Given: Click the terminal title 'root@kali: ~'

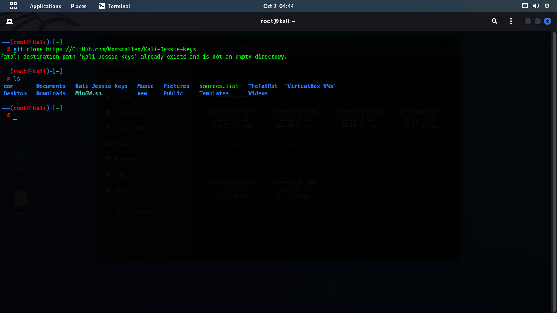Looking at the screenshot, I should 278,21.
